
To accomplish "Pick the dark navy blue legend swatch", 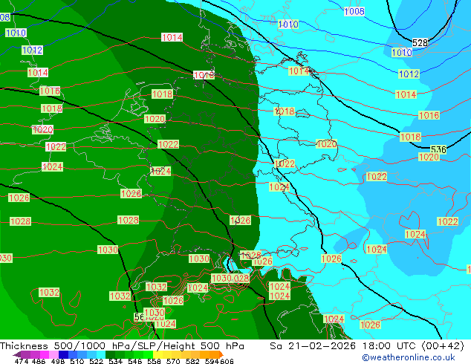I will (63, 354).
